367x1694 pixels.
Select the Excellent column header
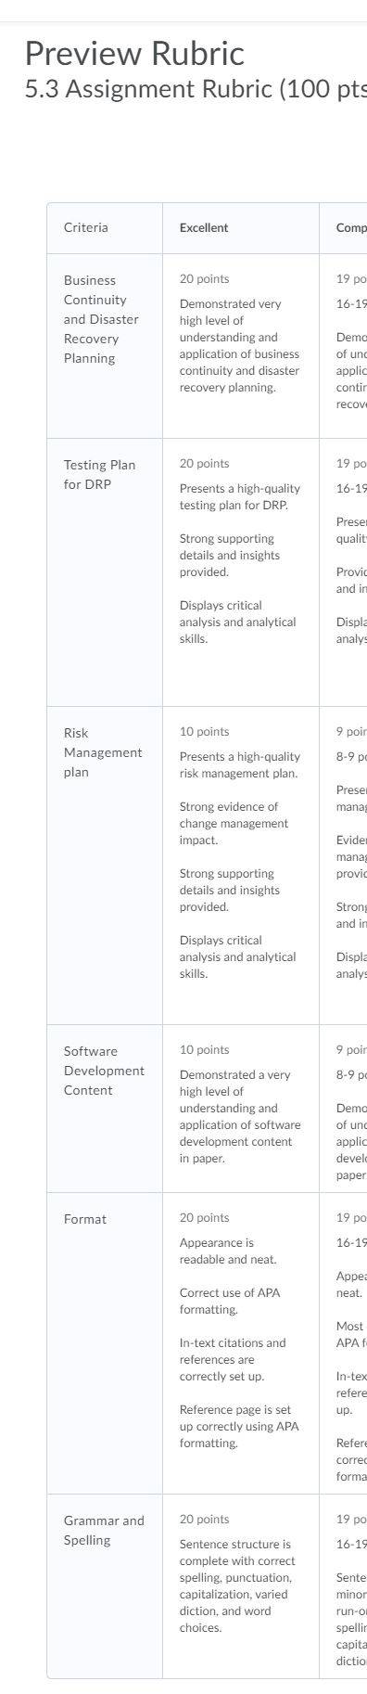tap(204, 227)
